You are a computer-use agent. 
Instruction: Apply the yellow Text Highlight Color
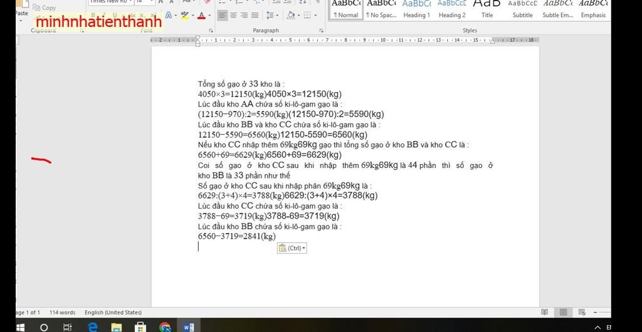point(184,16)
